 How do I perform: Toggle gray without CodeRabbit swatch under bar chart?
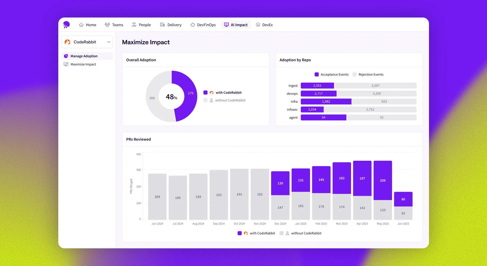281,233
